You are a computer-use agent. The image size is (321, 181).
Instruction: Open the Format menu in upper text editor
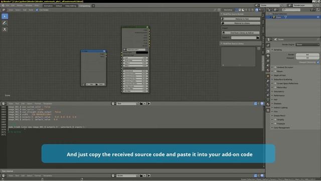[38, 104]
